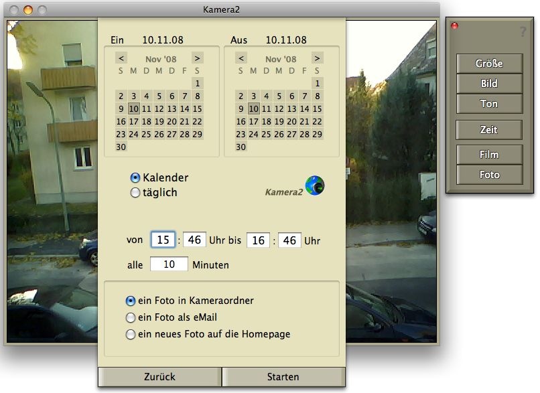Select day 1 in the Aus calendar
The image size is (540, 393).
[317, 83]
